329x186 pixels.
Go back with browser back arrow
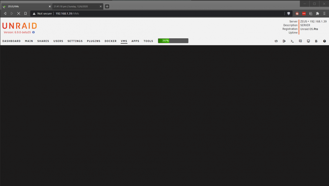pos(5,13)
